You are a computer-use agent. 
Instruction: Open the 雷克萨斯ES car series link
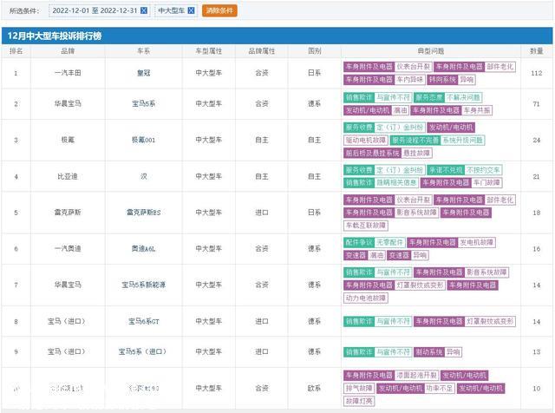pos(143,213)
